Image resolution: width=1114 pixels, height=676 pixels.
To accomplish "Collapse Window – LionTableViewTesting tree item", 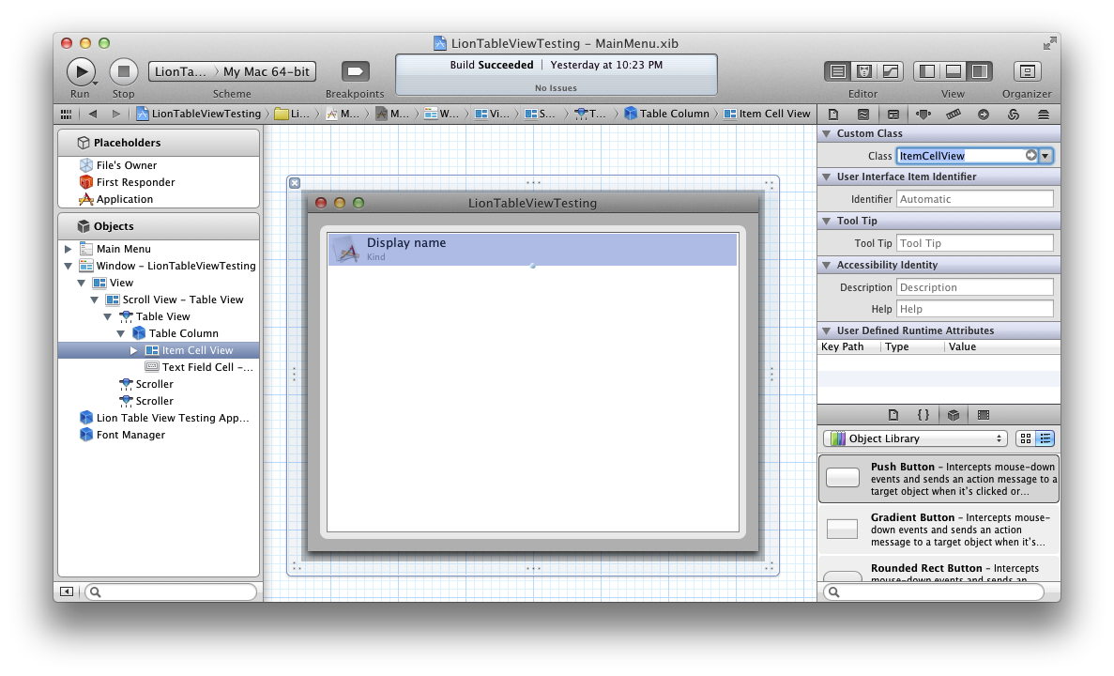I will [69, 266].
